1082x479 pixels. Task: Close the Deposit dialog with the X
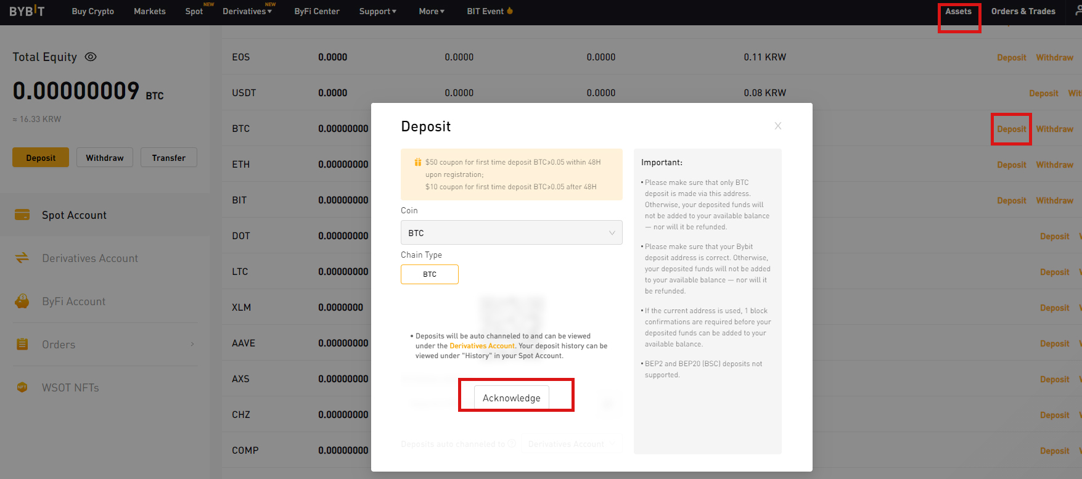(778, 126)
